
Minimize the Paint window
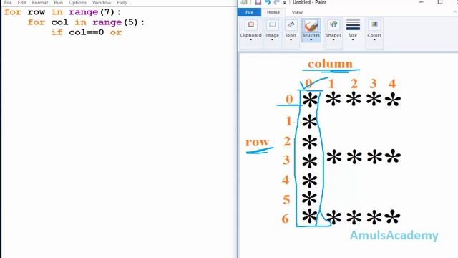coord(421,2)
